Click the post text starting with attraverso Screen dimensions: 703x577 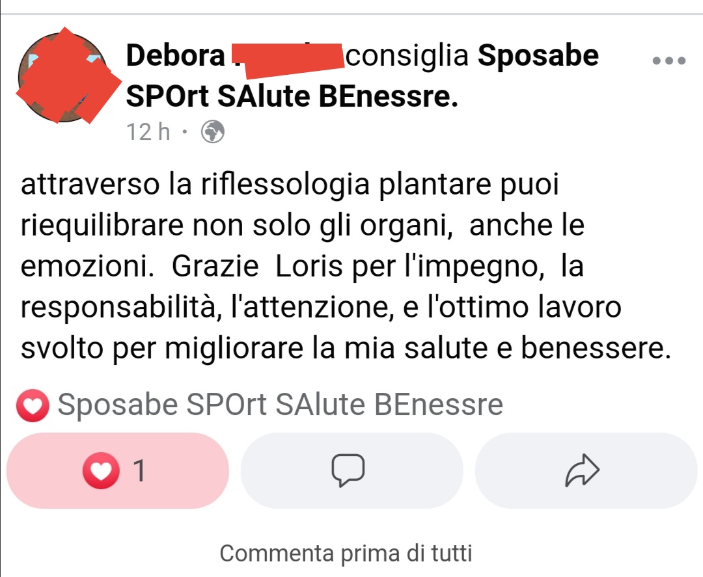click(346, 266)
